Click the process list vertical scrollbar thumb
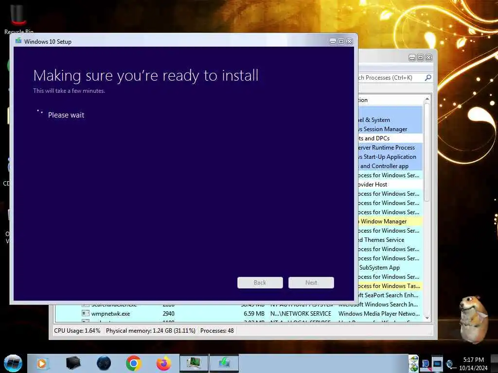The height and width of the screenshot is (373, 498). (x=427, y=152)
